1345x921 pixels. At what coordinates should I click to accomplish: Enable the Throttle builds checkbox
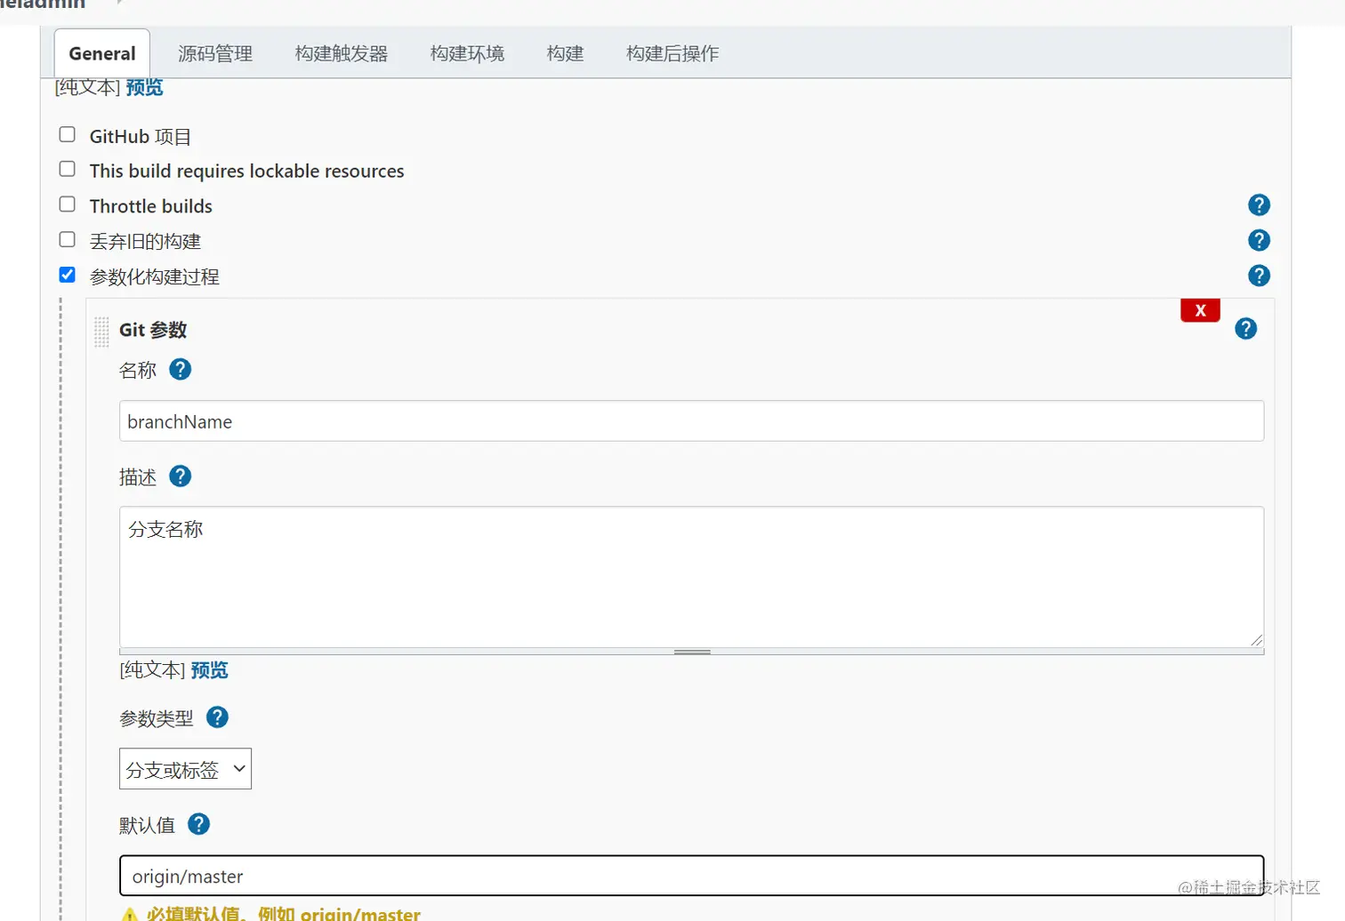[67, 204]
